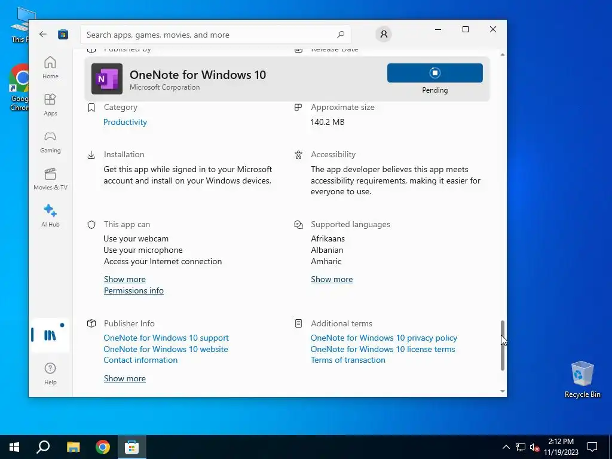Open Apps section in sidebar
The image size is (612, 459).
click(50, 105)
